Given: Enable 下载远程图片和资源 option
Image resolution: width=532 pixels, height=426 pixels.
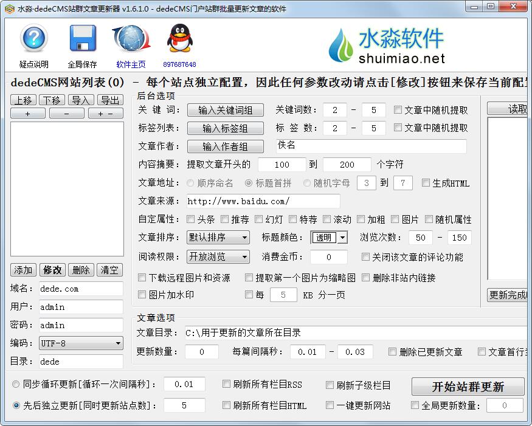Looking at the screenshot, I should tap(142, 278).
